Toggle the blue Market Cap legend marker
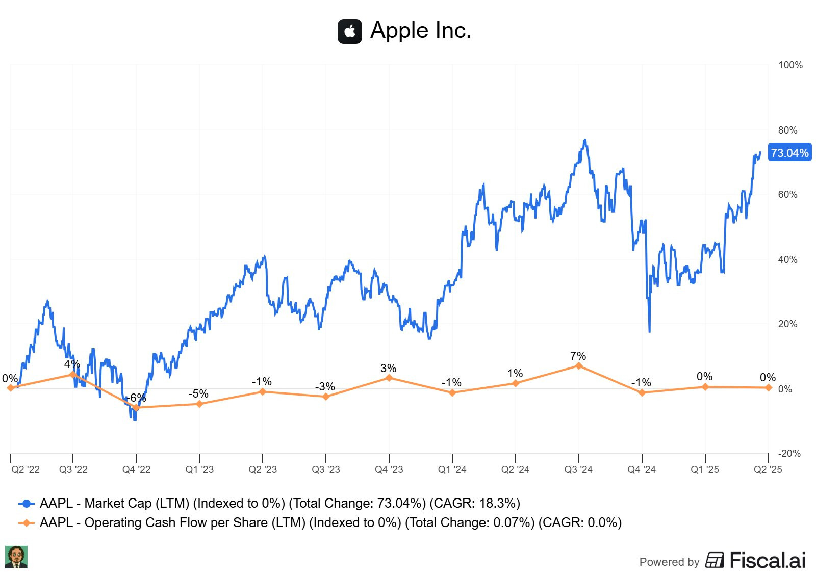 click(x=26, y=504)
